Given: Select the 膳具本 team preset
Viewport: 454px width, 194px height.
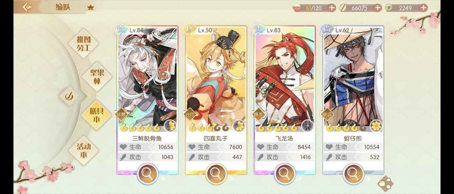Looking at the screenshot, I should click(x=96, y=115).
